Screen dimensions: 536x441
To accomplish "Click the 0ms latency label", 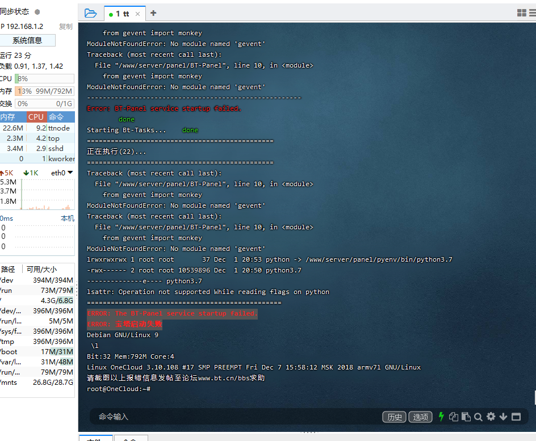I will coord(6,219).
